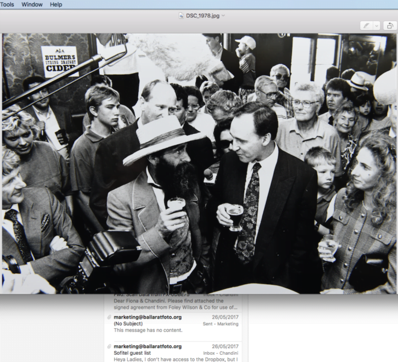This screenshot has height=362, width=398.
Task: Open the dropdown arrow beside the Markup pen
Action: pyautogui.click(x=376, y=25)
